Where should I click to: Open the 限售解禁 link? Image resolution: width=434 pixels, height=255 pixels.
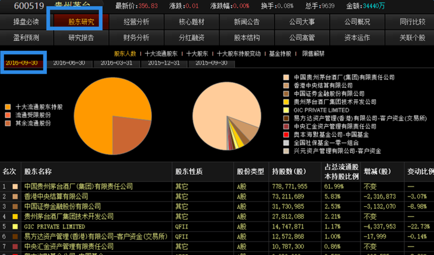click(x=313, y=54)
